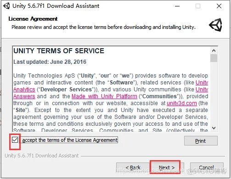Cancel the Download Assistant
Screen dimensions: 231x179
pyautogui.click(x=207, y=168)
